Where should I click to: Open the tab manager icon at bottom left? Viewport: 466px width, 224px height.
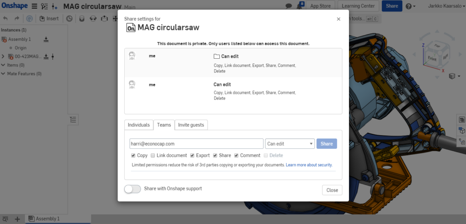[5, 219]
